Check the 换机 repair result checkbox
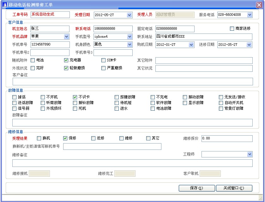 pyautogui.click(x=39, y=138)
